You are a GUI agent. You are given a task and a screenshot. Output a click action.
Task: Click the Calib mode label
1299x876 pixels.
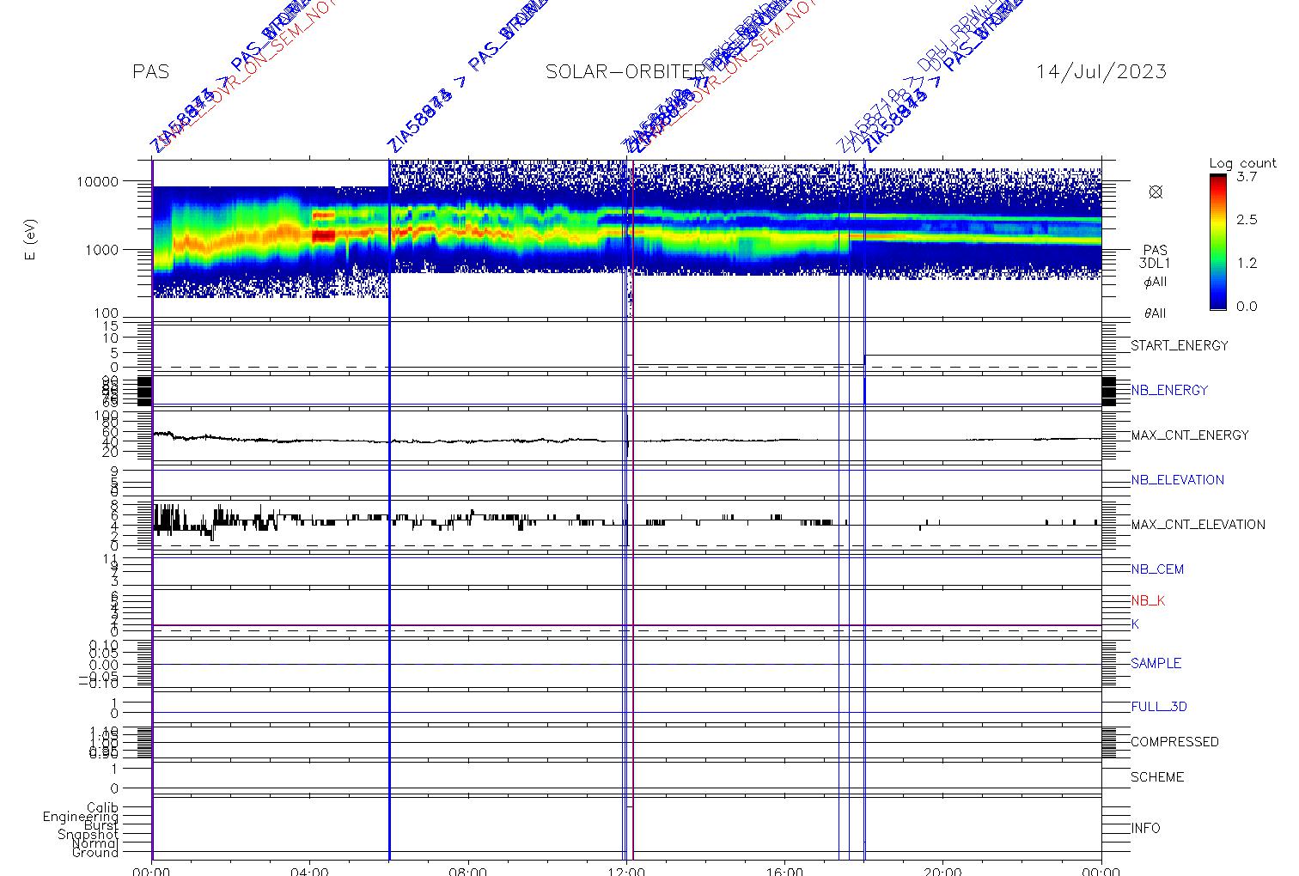102,808
